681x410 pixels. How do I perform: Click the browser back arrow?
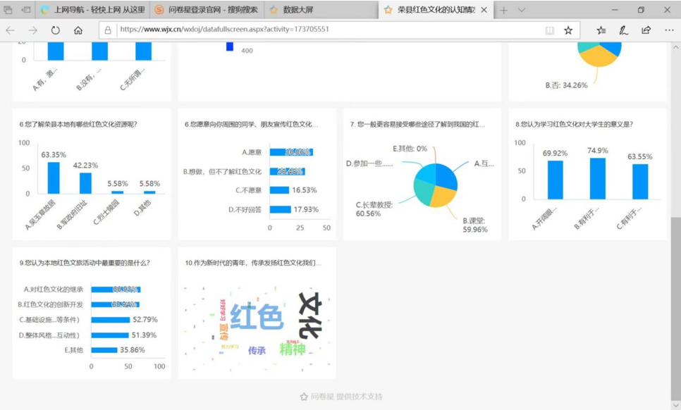(x=11, y=30)
